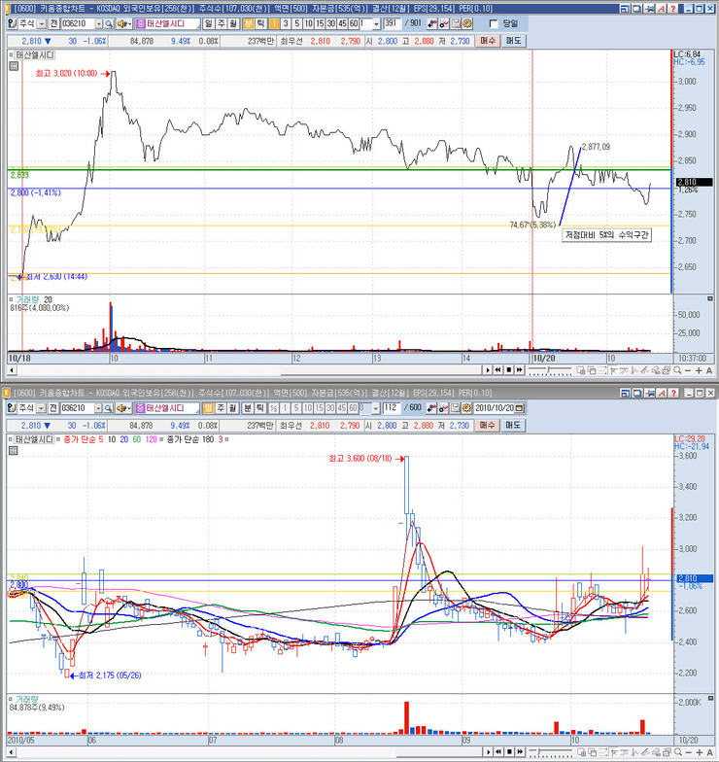Click the indicator icon next to 901
Viewport: 719px width, 762px height.
tap(431, 23)
